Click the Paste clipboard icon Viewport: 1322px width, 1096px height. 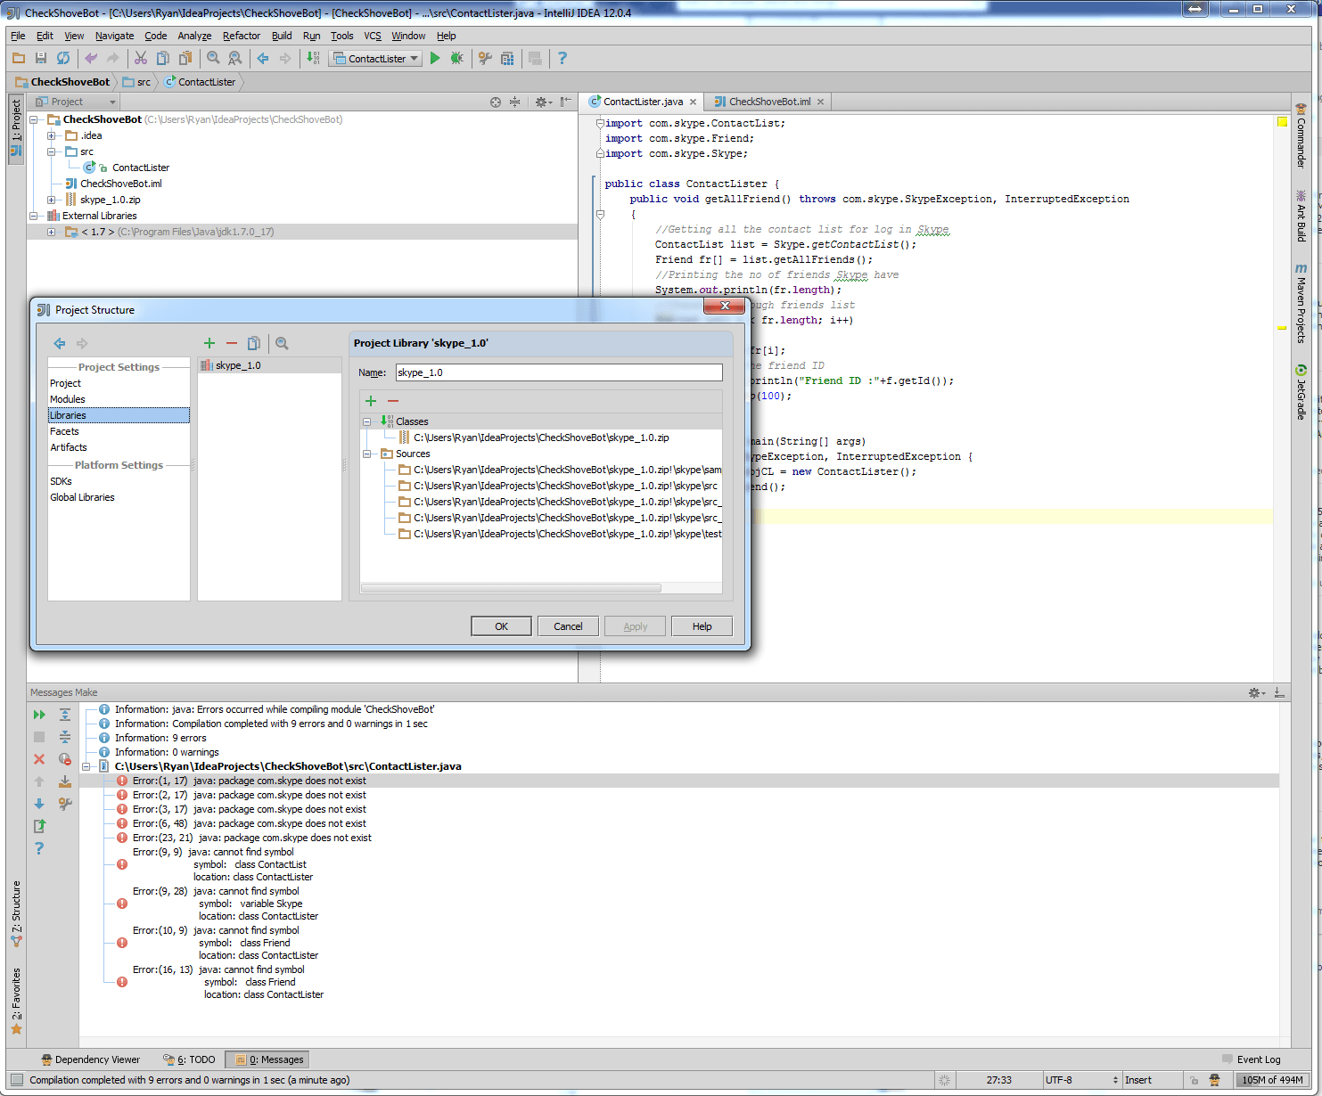[x=185, y=58]
